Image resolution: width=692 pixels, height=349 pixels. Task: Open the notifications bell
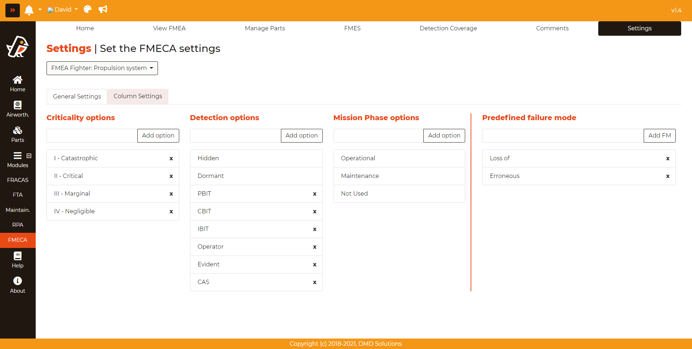29,10
